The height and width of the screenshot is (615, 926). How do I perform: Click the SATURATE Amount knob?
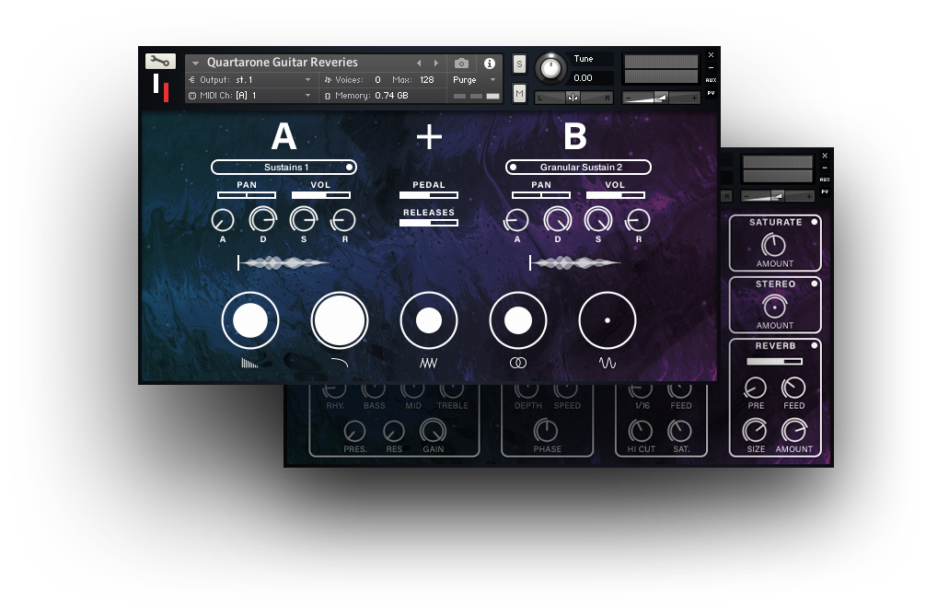[773, 245]
